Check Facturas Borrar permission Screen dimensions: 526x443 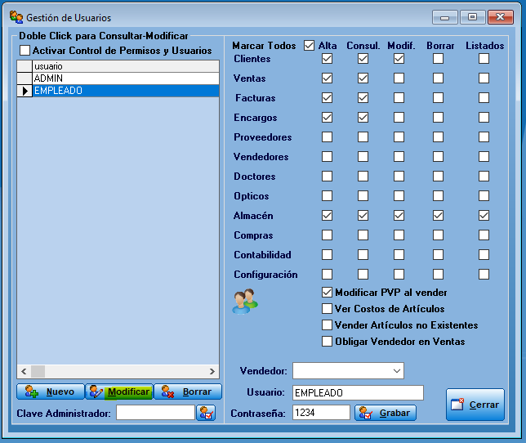[x=438, y=98]
